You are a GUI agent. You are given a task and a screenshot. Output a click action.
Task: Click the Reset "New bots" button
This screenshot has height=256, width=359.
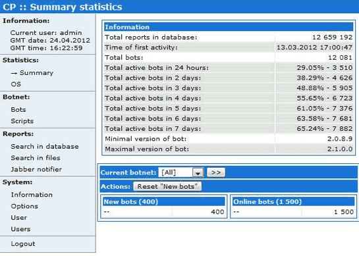[167, 186]
